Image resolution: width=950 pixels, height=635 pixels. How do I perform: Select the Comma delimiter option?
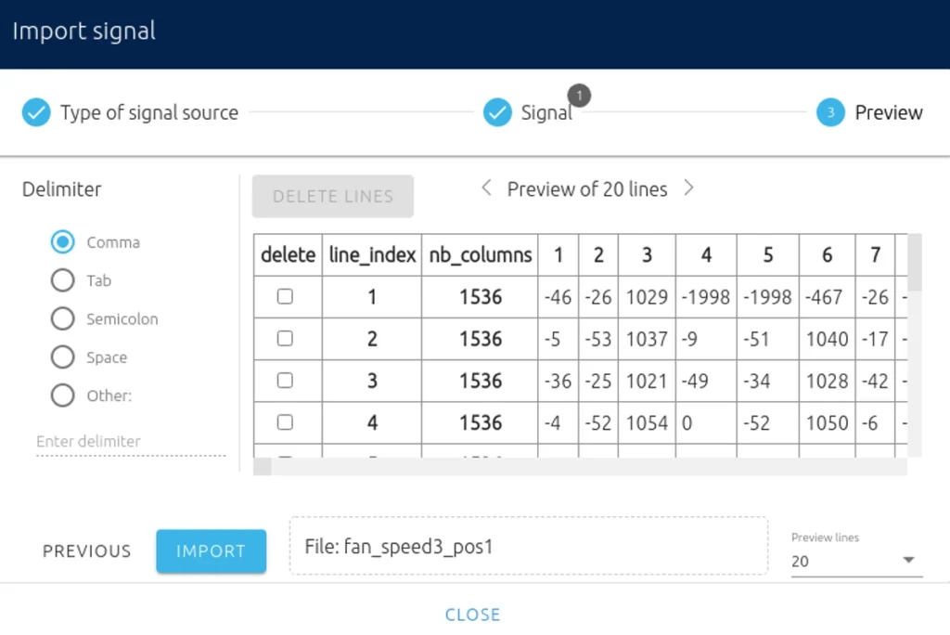click(x=63, y=242)
